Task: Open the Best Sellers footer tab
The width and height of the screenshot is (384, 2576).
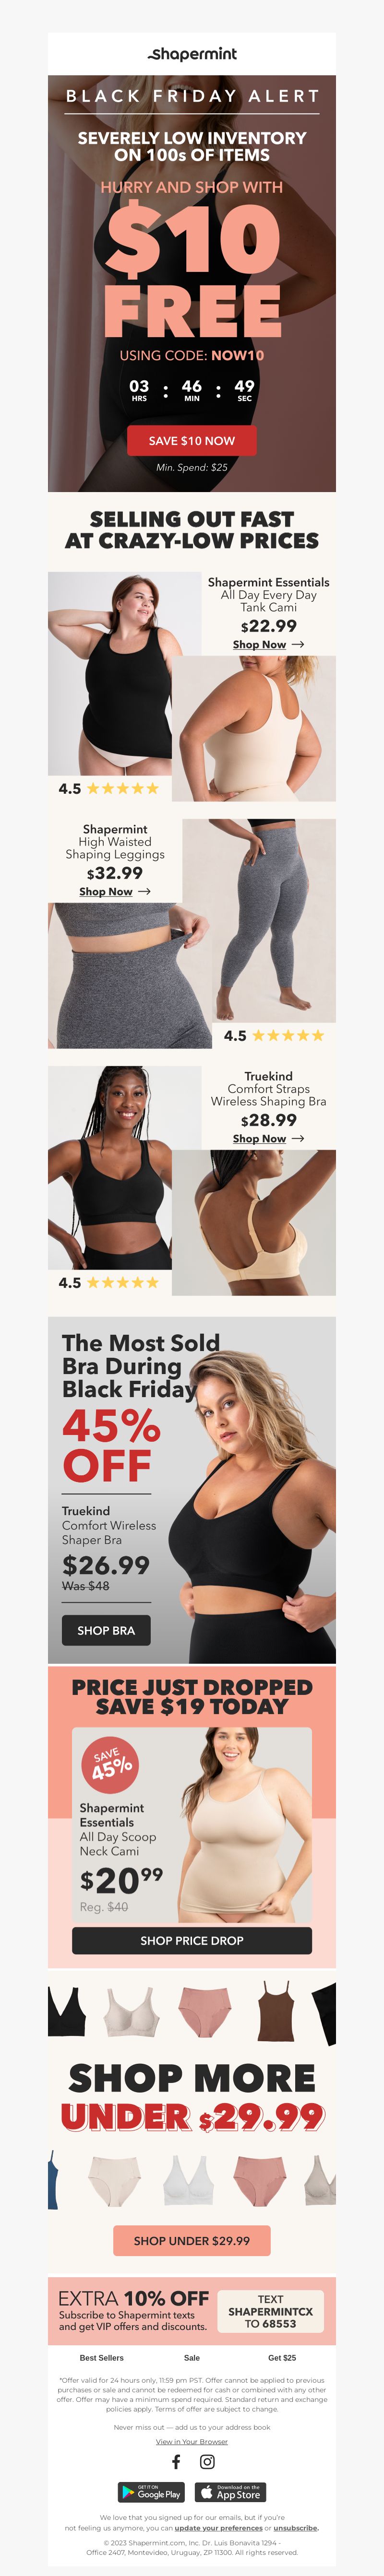Action: tap(102, 2357)
